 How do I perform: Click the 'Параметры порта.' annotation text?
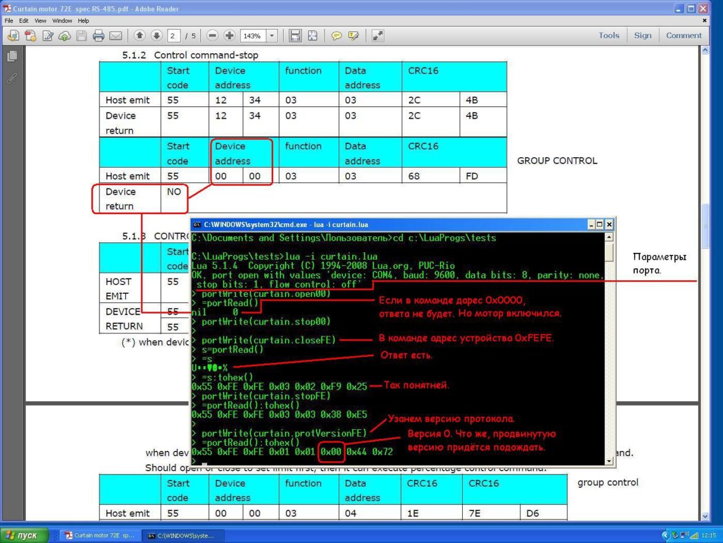click(659, 263)
